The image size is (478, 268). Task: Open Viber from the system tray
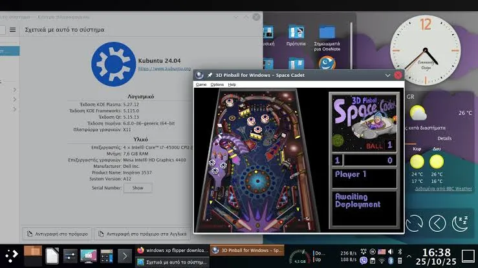(x=364, y=261)
